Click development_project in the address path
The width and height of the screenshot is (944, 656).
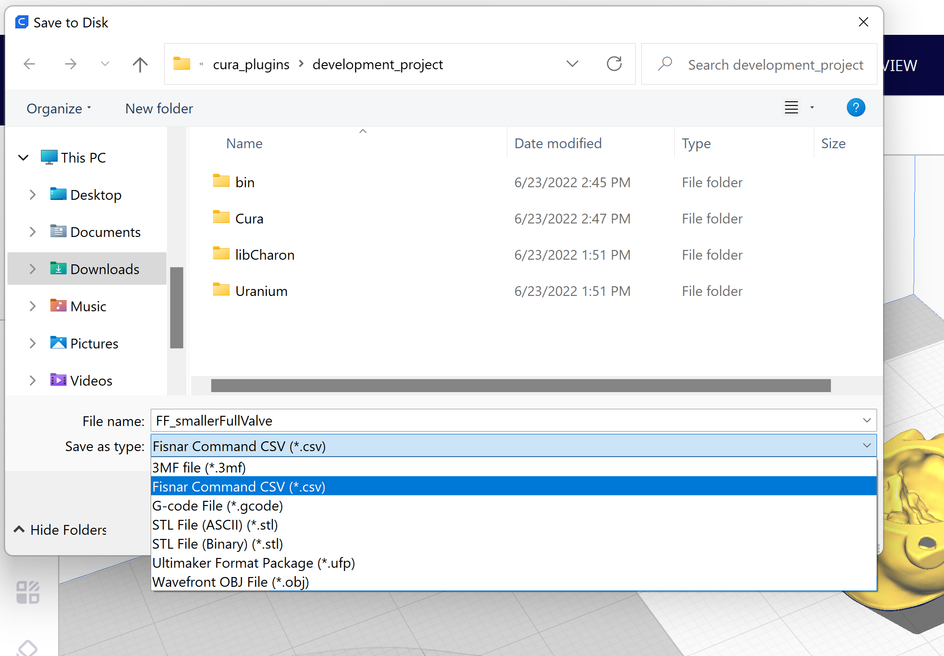coord(378,64)
